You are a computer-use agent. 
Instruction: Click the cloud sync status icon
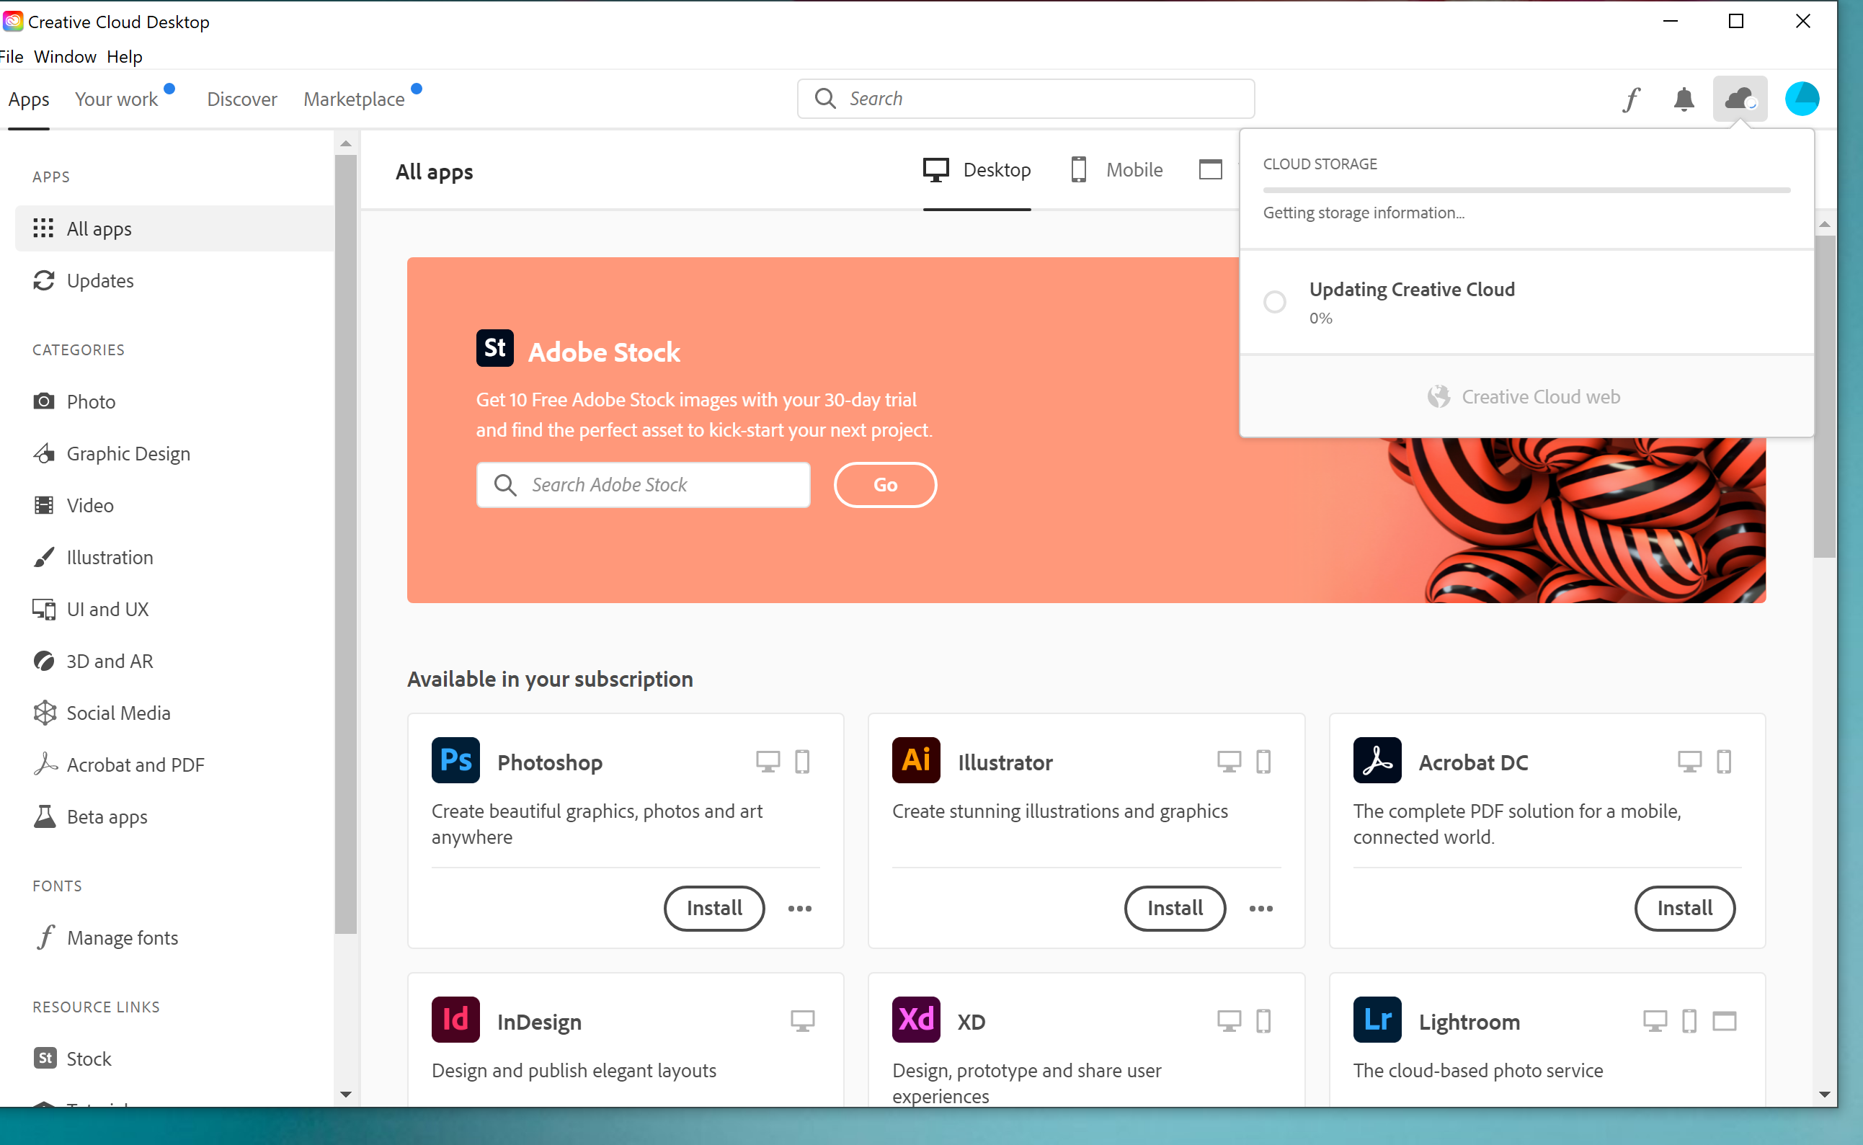click(x=1740, y=99)
